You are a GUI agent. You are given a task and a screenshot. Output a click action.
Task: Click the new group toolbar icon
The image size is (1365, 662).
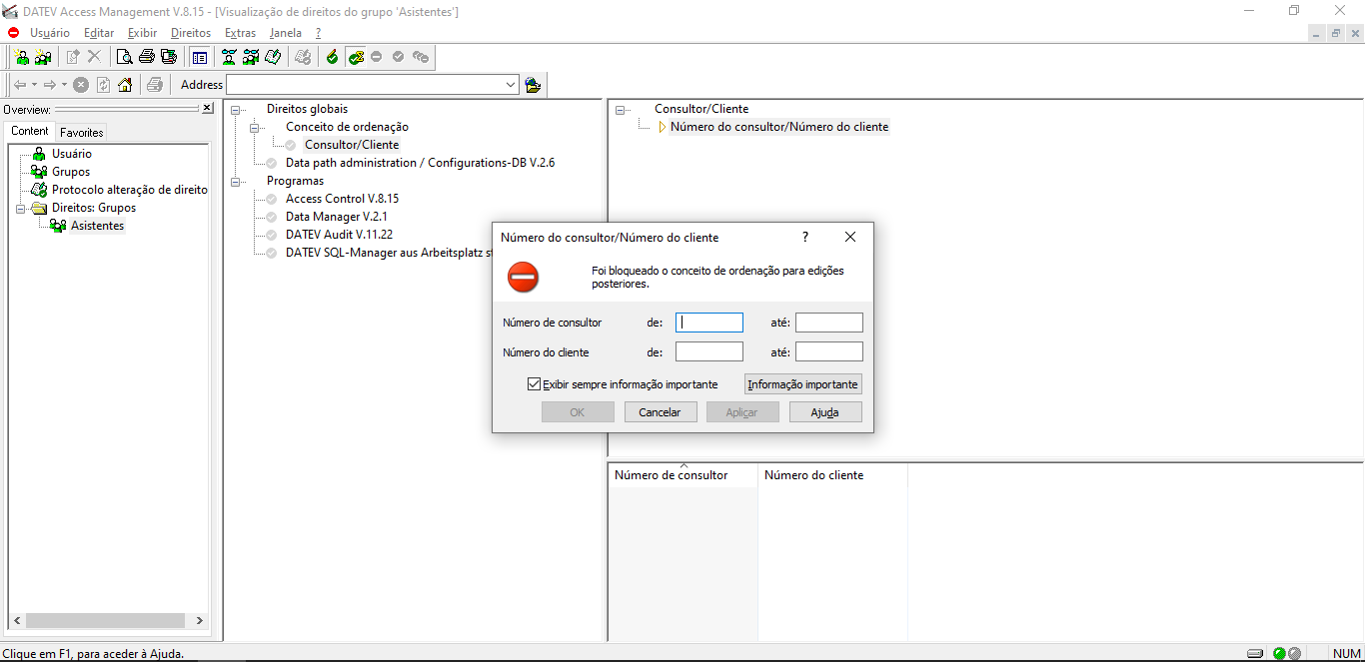[43, 57]
